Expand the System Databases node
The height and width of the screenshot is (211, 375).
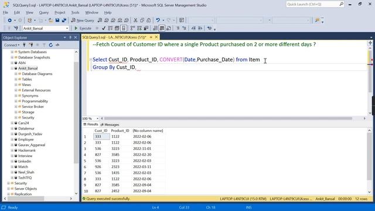coord(12,52)
